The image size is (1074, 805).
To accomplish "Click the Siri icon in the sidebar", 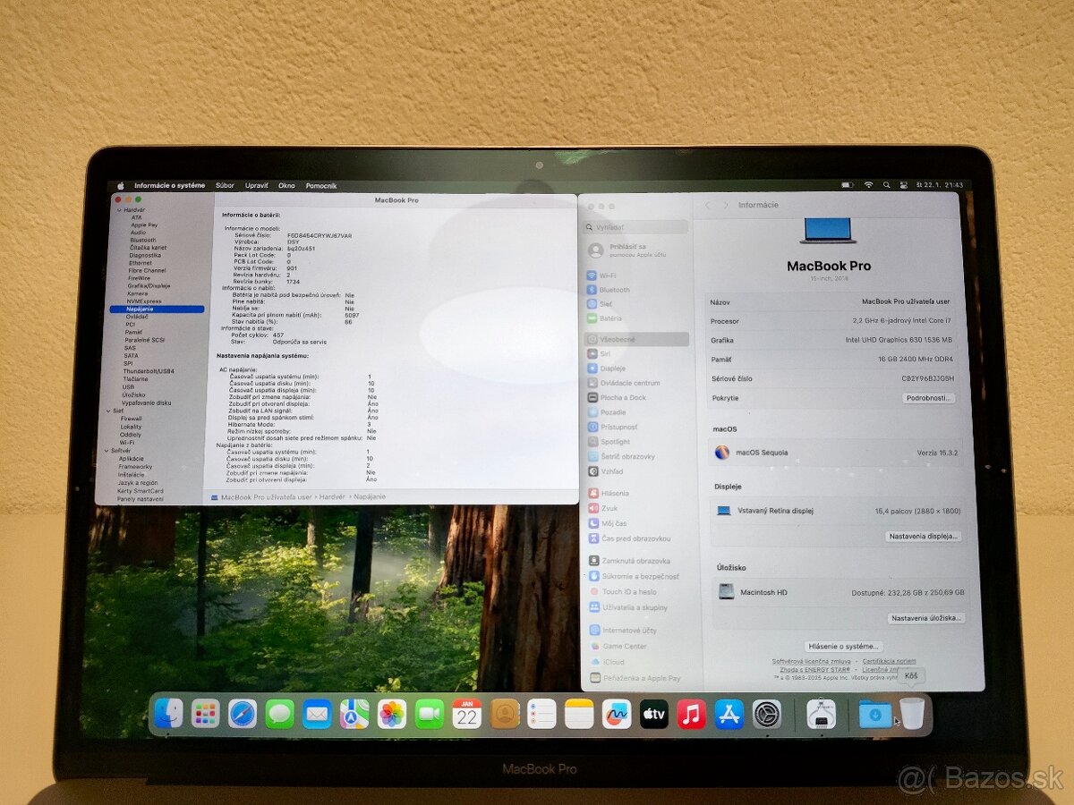I will [593, 353].
